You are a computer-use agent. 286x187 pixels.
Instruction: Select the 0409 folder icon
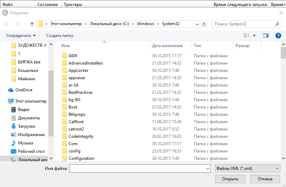pos(64,55)
